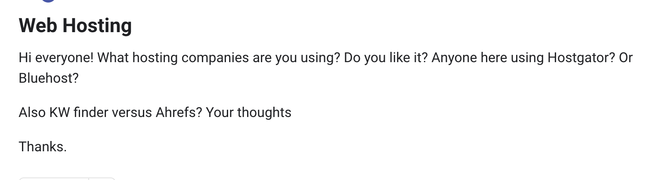Open the split button's dropdown segment below the post
This screenshot has height=180, width=656.
(x=102, y=179)
